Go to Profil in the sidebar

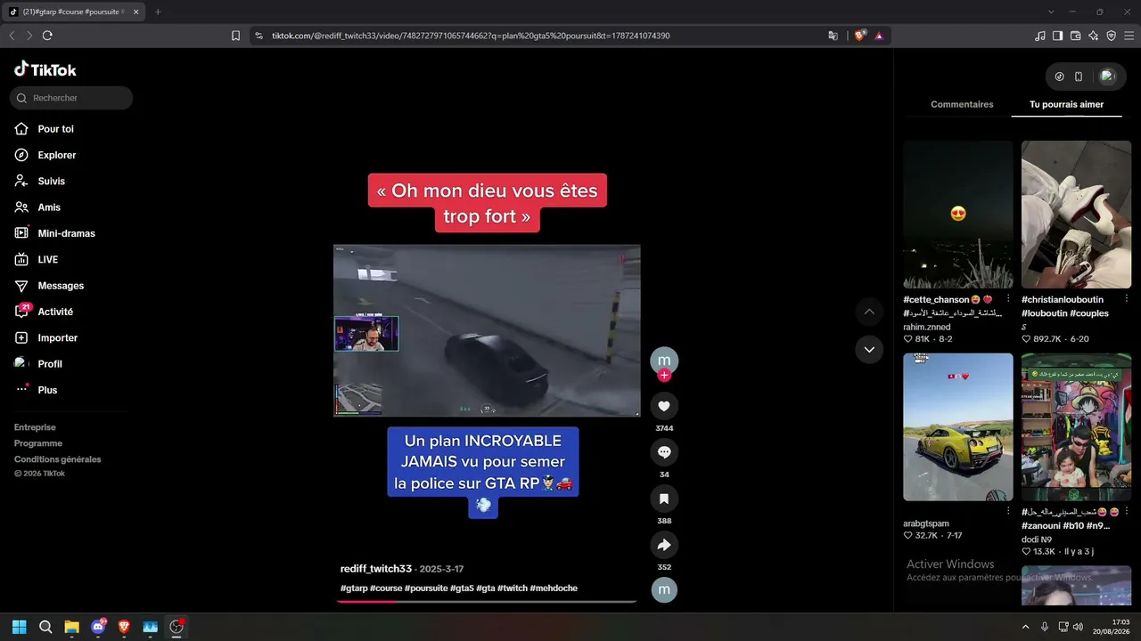[x=50, y=364]
